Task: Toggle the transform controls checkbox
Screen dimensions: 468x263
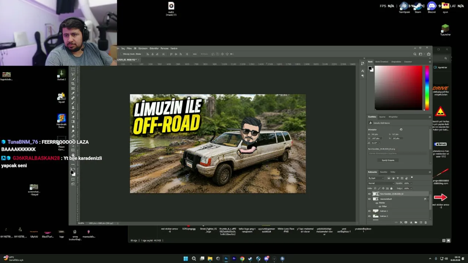Action: pos(122,54)
